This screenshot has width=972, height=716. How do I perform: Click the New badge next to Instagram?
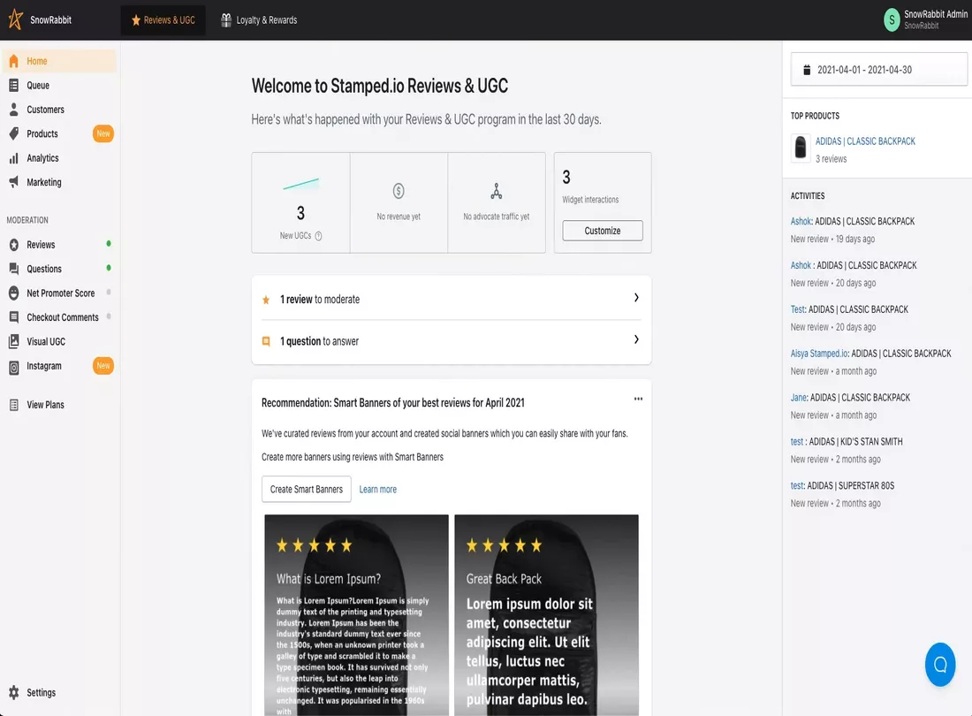(x=103, y=366)
